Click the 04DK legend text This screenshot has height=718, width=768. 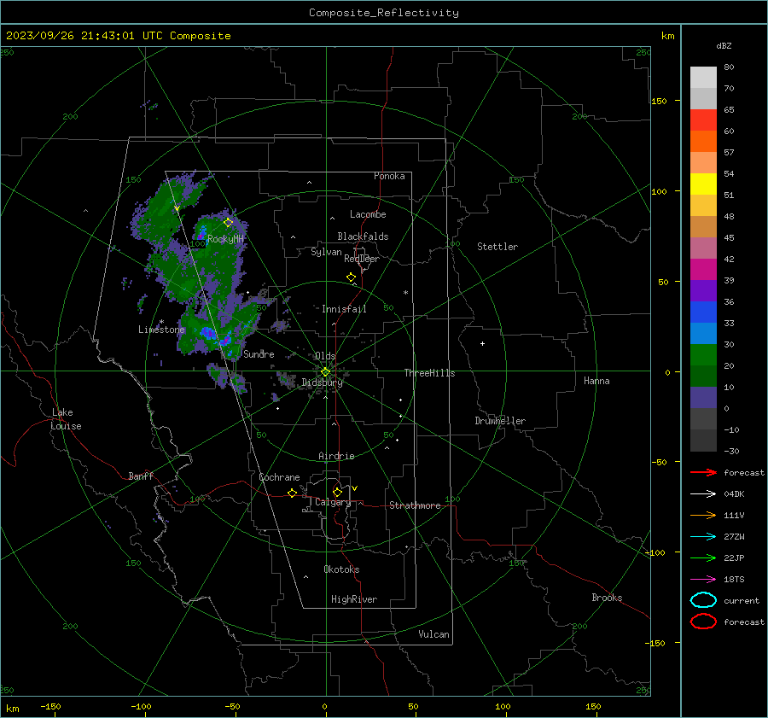coord(734,494)
